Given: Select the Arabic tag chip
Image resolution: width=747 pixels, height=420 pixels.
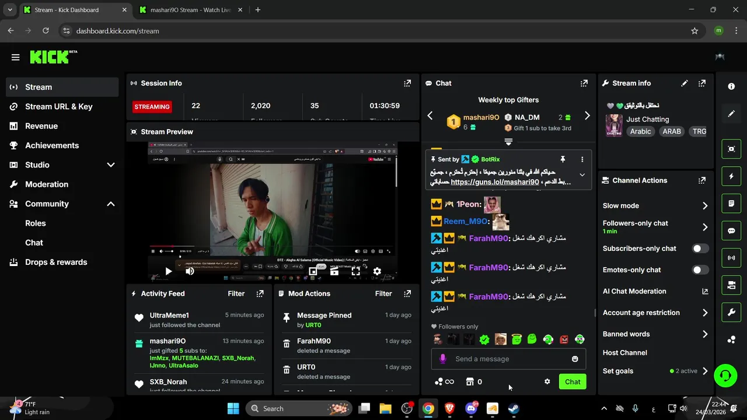Looking at the screenshot, I should point(640,132).
